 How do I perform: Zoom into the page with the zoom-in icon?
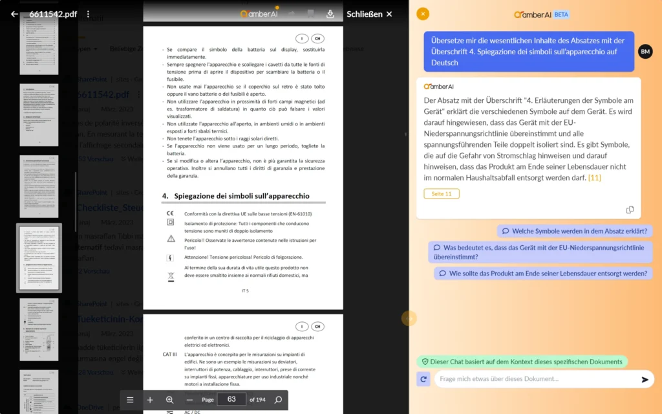click(170, 400)
